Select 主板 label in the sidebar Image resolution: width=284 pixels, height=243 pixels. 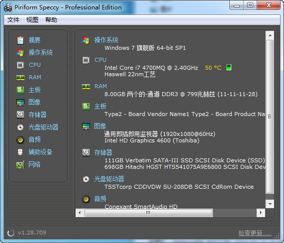tap(34, 90)
